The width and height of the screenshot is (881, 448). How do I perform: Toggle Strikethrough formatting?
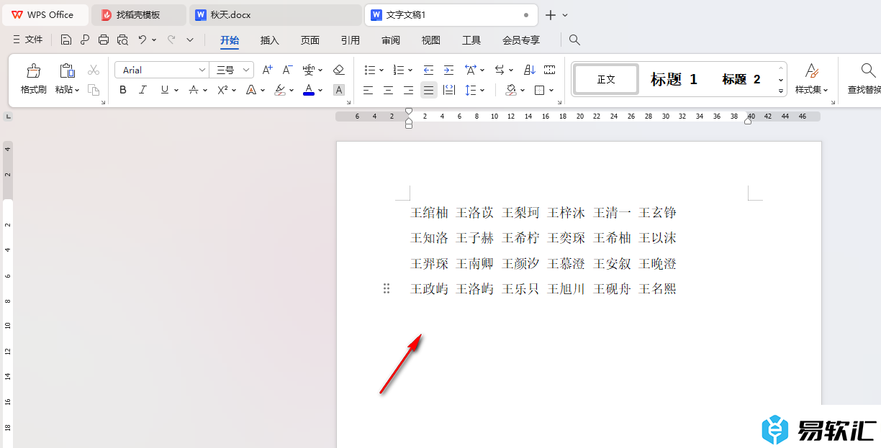coord(194,90)
